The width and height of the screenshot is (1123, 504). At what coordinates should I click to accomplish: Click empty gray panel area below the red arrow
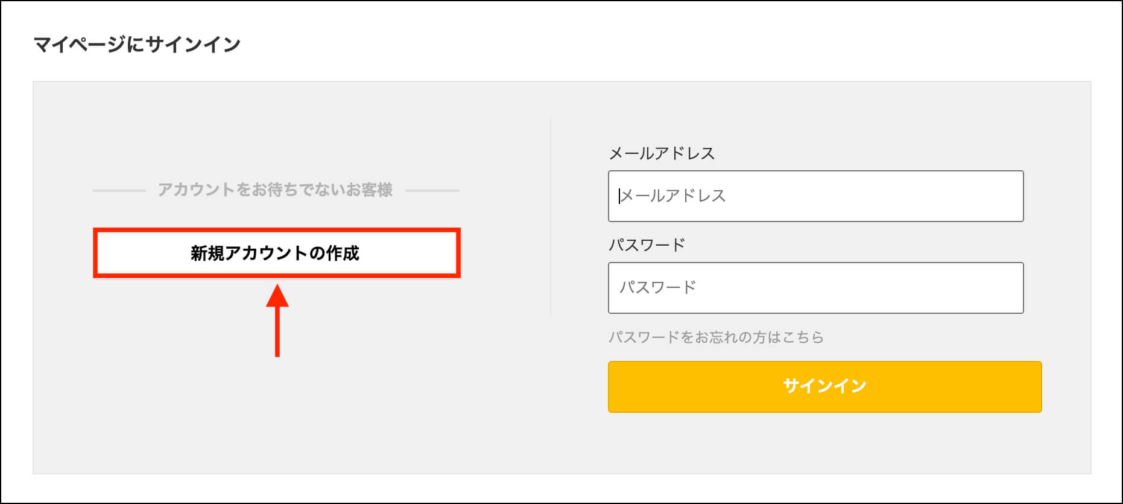click(x=277, y=416)
